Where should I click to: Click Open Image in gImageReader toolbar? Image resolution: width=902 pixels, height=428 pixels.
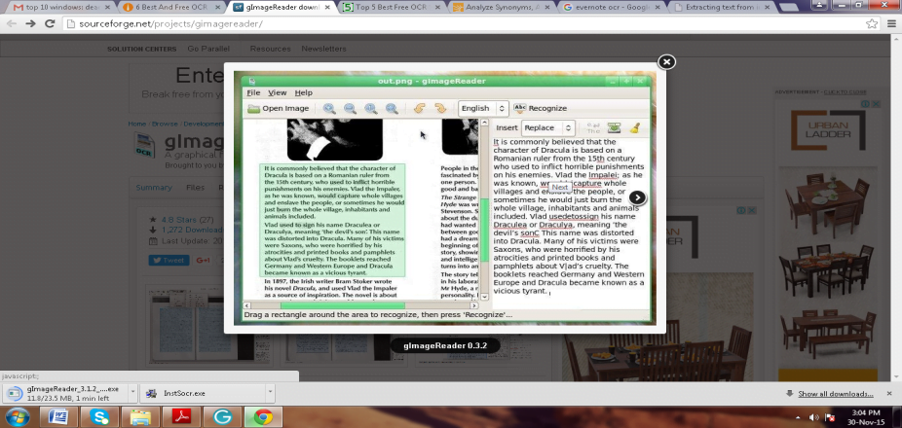[x=278, y=109]
